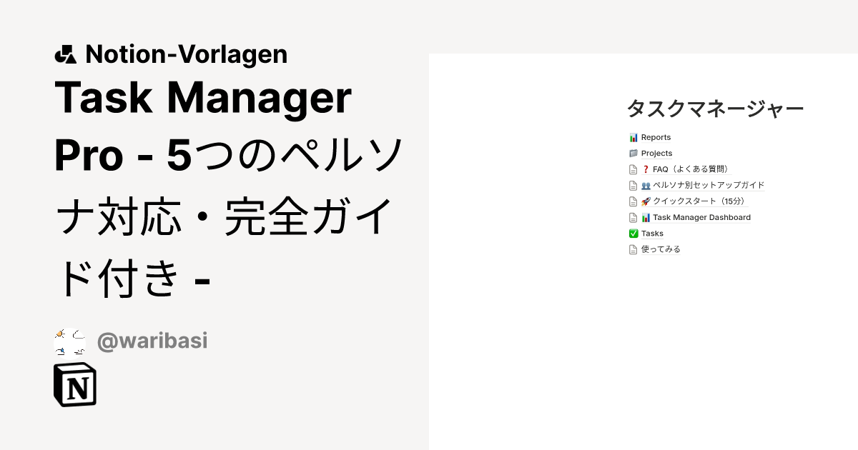Click the page icon next to FAQ entry
The image size is (858, 450).
[x=633, y=169]
